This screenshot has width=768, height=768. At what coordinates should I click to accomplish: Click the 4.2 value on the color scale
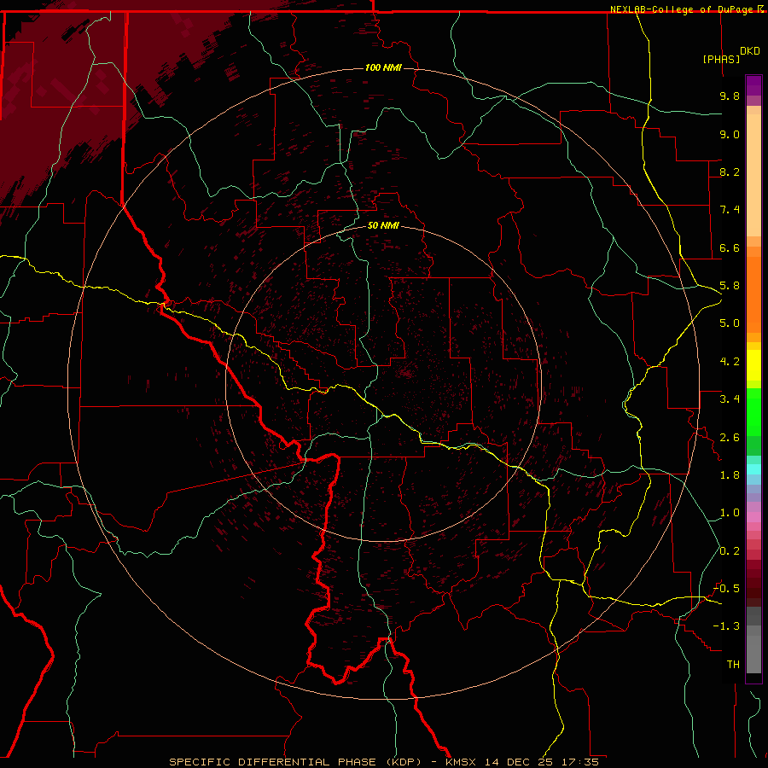click(730, 362)
